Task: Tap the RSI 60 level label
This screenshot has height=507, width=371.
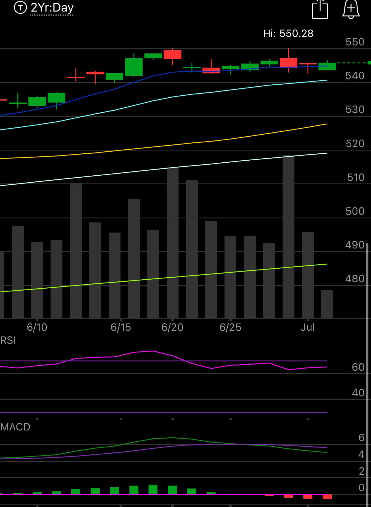Action: (x=358, y=367)
